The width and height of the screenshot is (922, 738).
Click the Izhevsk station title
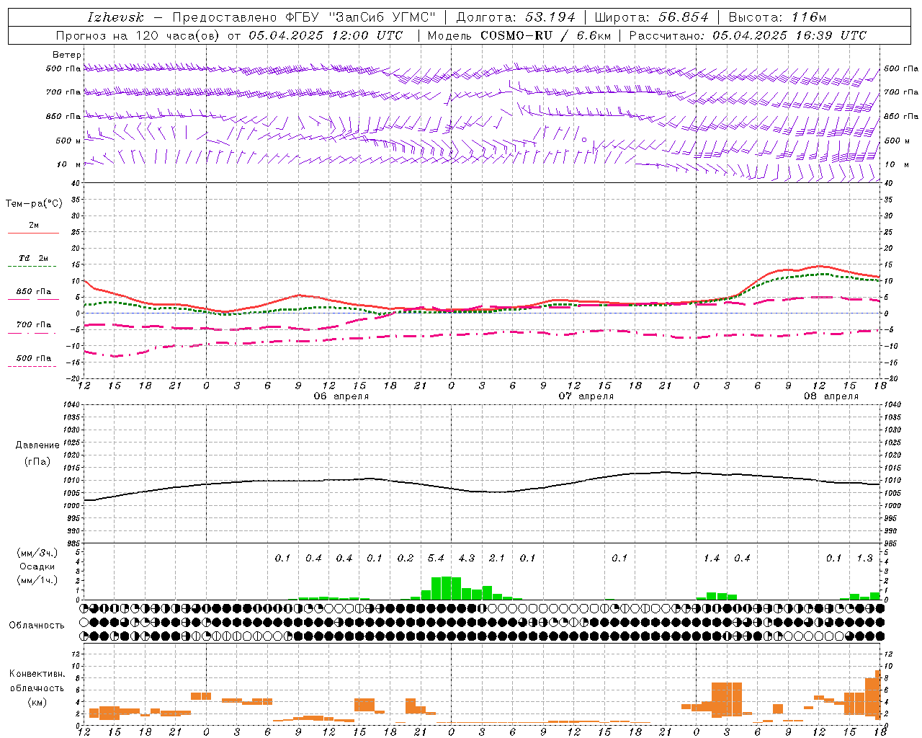pyautogui.click(x=115, y=17)
